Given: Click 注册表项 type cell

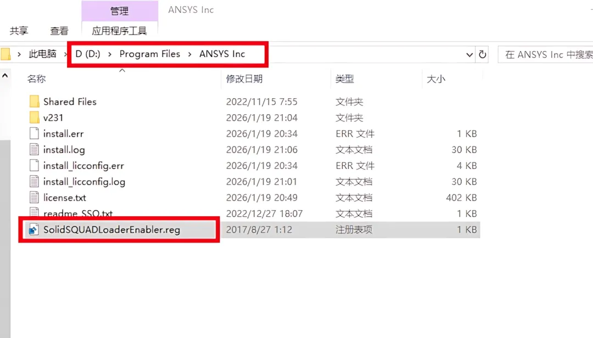Looking at the screenshot, I should point(354,229).
